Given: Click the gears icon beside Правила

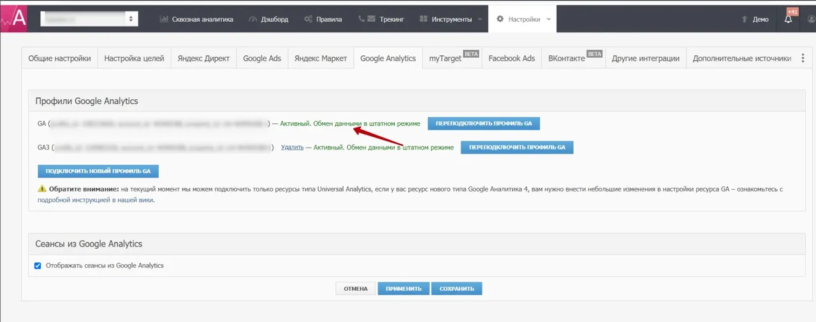Looking at the screenshot, I should pyautogui.click(x=309, y=19).
